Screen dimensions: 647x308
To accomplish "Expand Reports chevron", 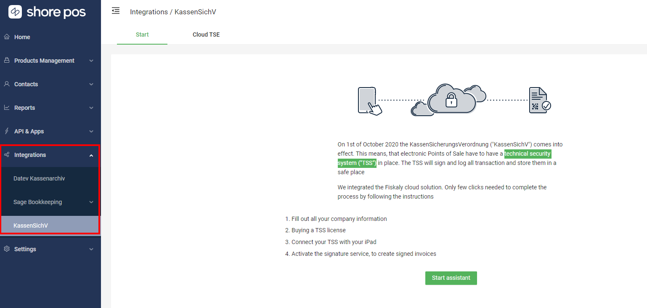I will (91, 108).
